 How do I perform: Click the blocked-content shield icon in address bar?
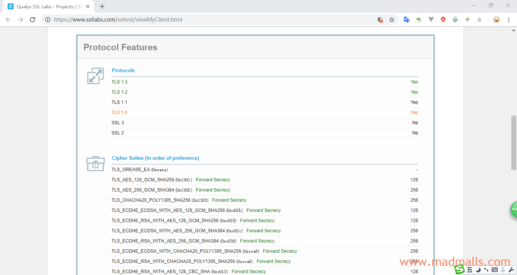point(380,20)
